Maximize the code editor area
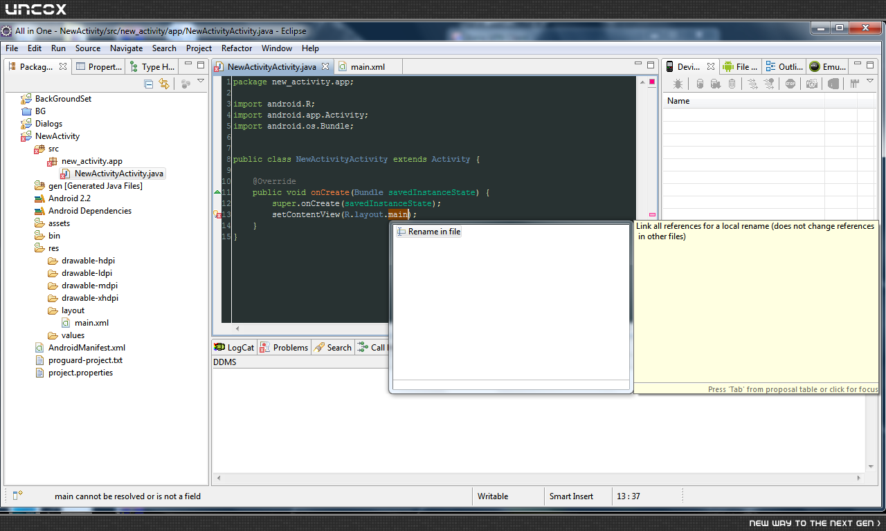Viewport: 886px width, 531px height. (651, 65)
